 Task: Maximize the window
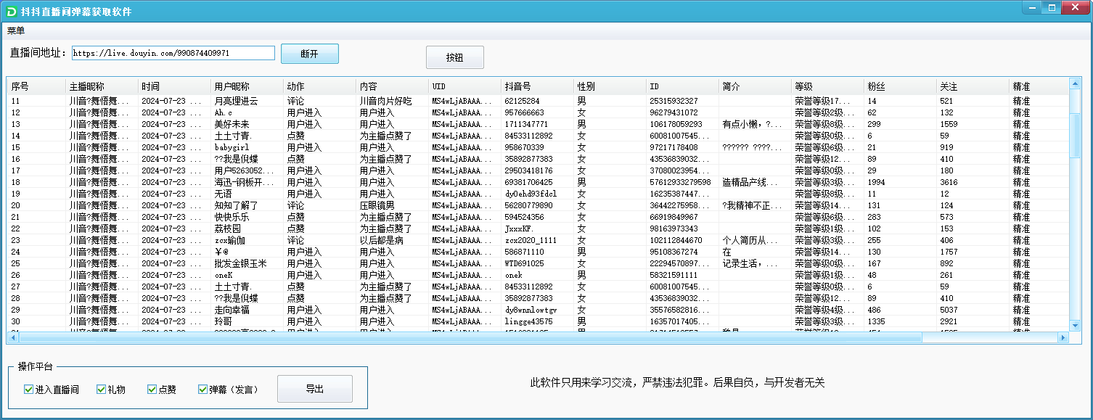(x=1052, y=7)
